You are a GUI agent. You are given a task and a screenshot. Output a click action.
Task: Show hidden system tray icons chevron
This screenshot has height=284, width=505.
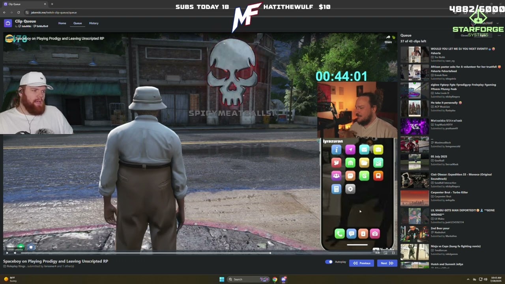click(x=468, y=279)
